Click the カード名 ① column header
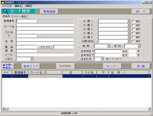The image size is (153, 116). (45, 72)
